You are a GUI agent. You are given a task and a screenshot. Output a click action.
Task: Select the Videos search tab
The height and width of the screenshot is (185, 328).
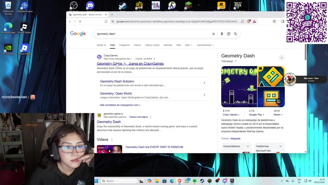[137, 45]
